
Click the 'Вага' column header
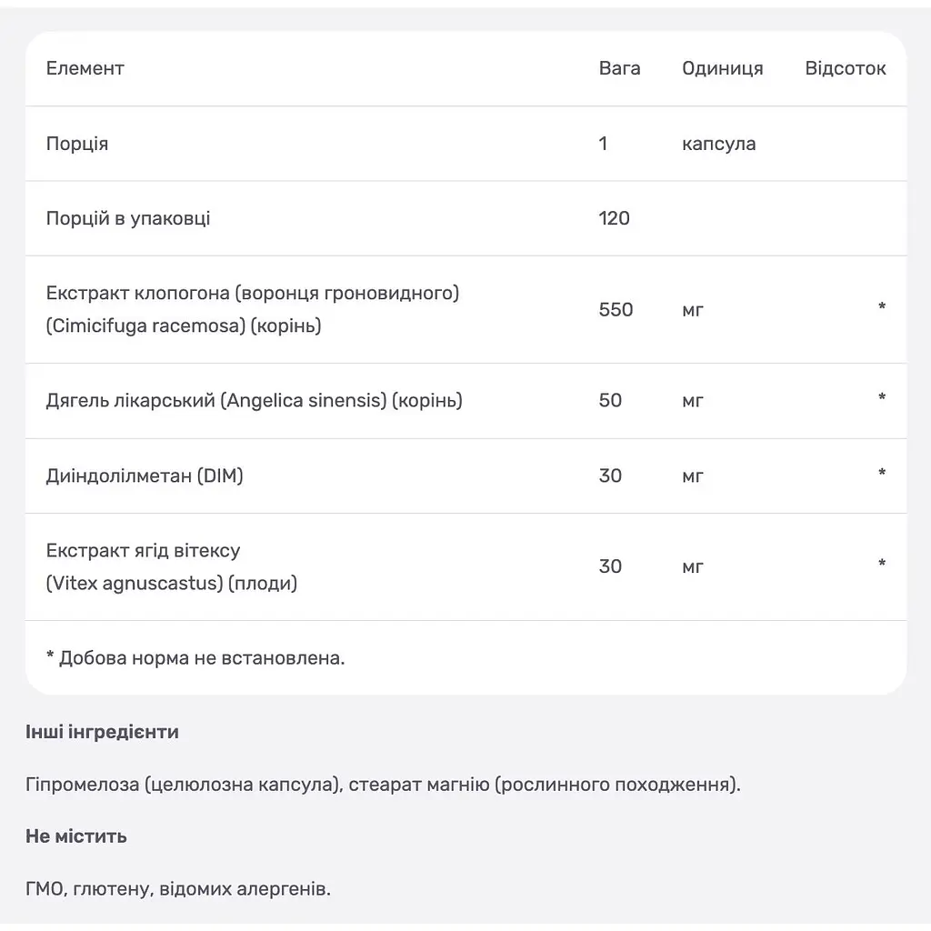click(x=619, y=68)
